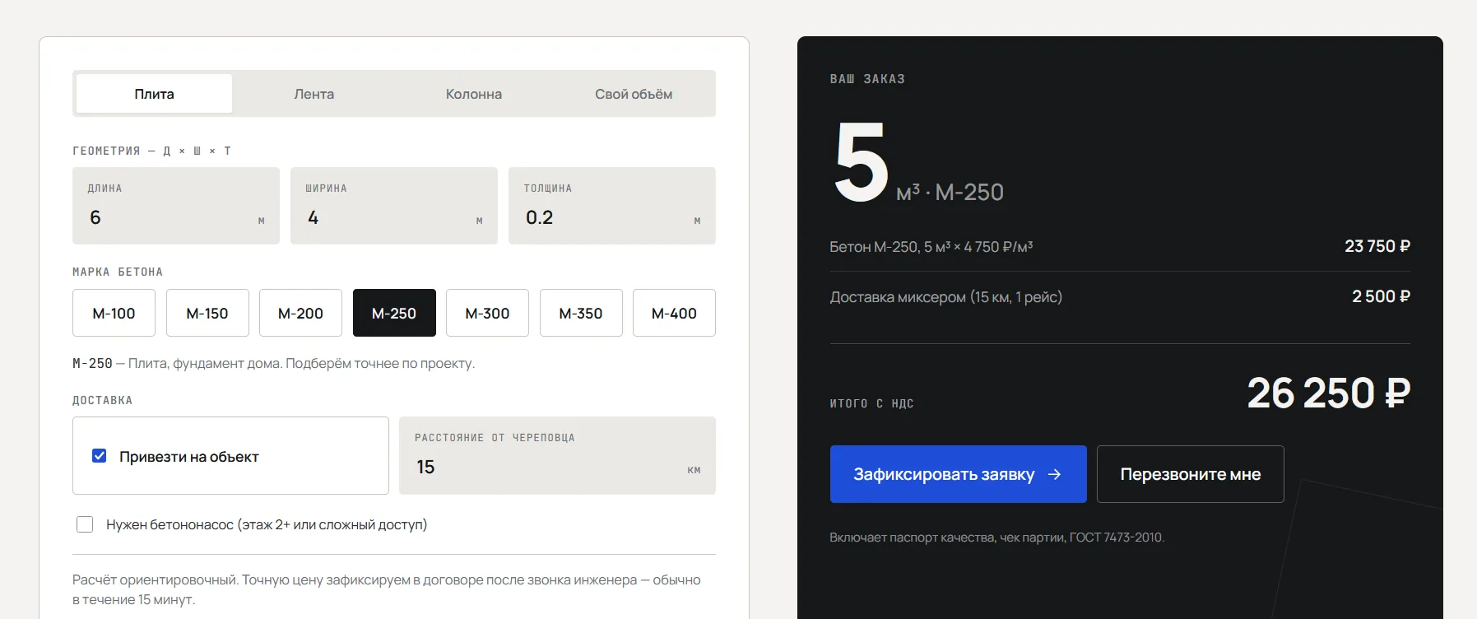Choose the Свой объём tab

634,94
